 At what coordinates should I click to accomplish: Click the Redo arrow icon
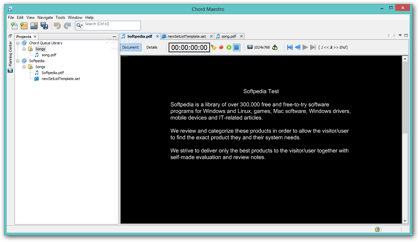click(67, 26)
